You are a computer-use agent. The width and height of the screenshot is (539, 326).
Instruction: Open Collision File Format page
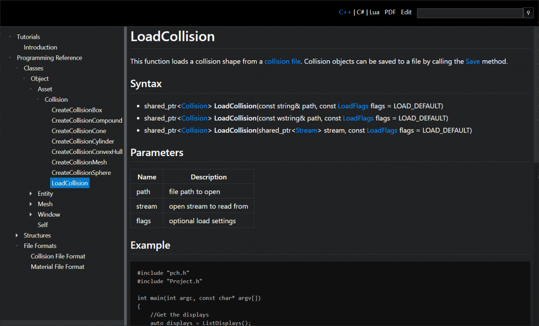pyautogui.click(x=58, y=257)
